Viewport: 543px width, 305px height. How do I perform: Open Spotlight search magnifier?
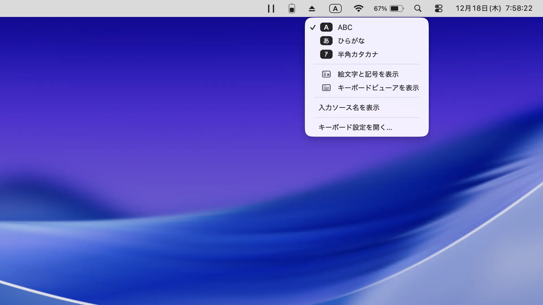point(418,8)
